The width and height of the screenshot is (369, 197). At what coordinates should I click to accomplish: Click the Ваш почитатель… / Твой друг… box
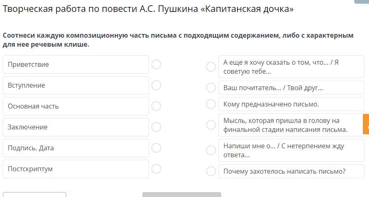pos(291,88)
